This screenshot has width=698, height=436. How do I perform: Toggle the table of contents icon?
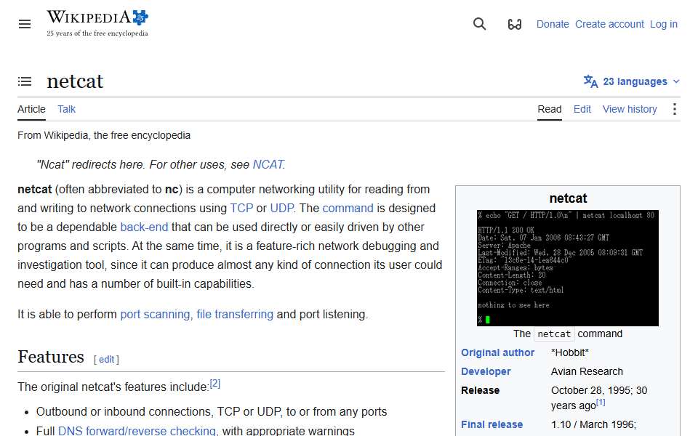[x=25, y=81]
